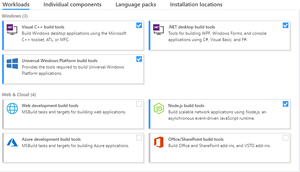Click the Visual C++ build tools .NET monitor icon
This screenshot has height=172, width=300.
coord(12,29)
